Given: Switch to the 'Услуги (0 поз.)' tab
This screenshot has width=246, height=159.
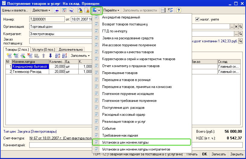Looking at the screenshot, I should point(44,50).
